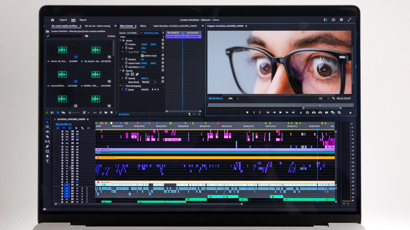Select the Hand tool
Viewport: 410px width, 230px height.
tap(47, 156)
